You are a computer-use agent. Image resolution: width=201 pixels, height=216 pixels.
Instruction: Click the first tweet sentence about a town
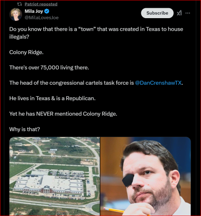click(x=96, y=33)
